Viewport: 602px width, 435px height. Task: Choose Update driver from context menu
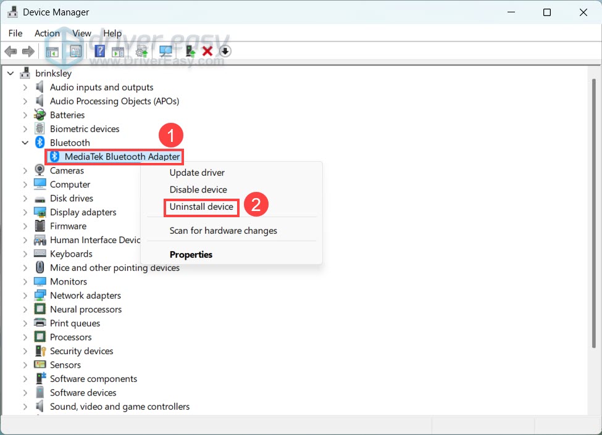point(197,173)
